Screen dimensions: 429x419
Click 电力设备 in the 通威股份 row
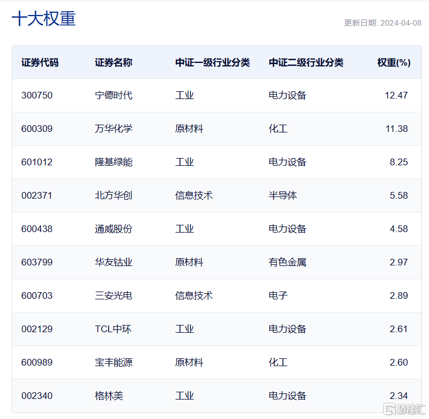[288, 229]
